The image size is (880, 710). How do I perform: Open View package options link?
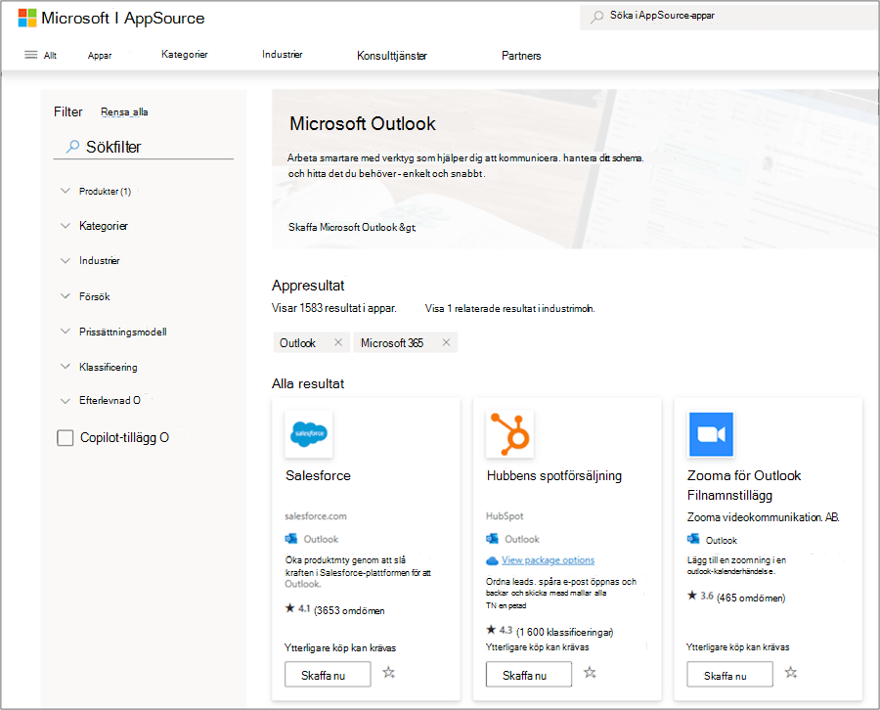pos(548,560)
